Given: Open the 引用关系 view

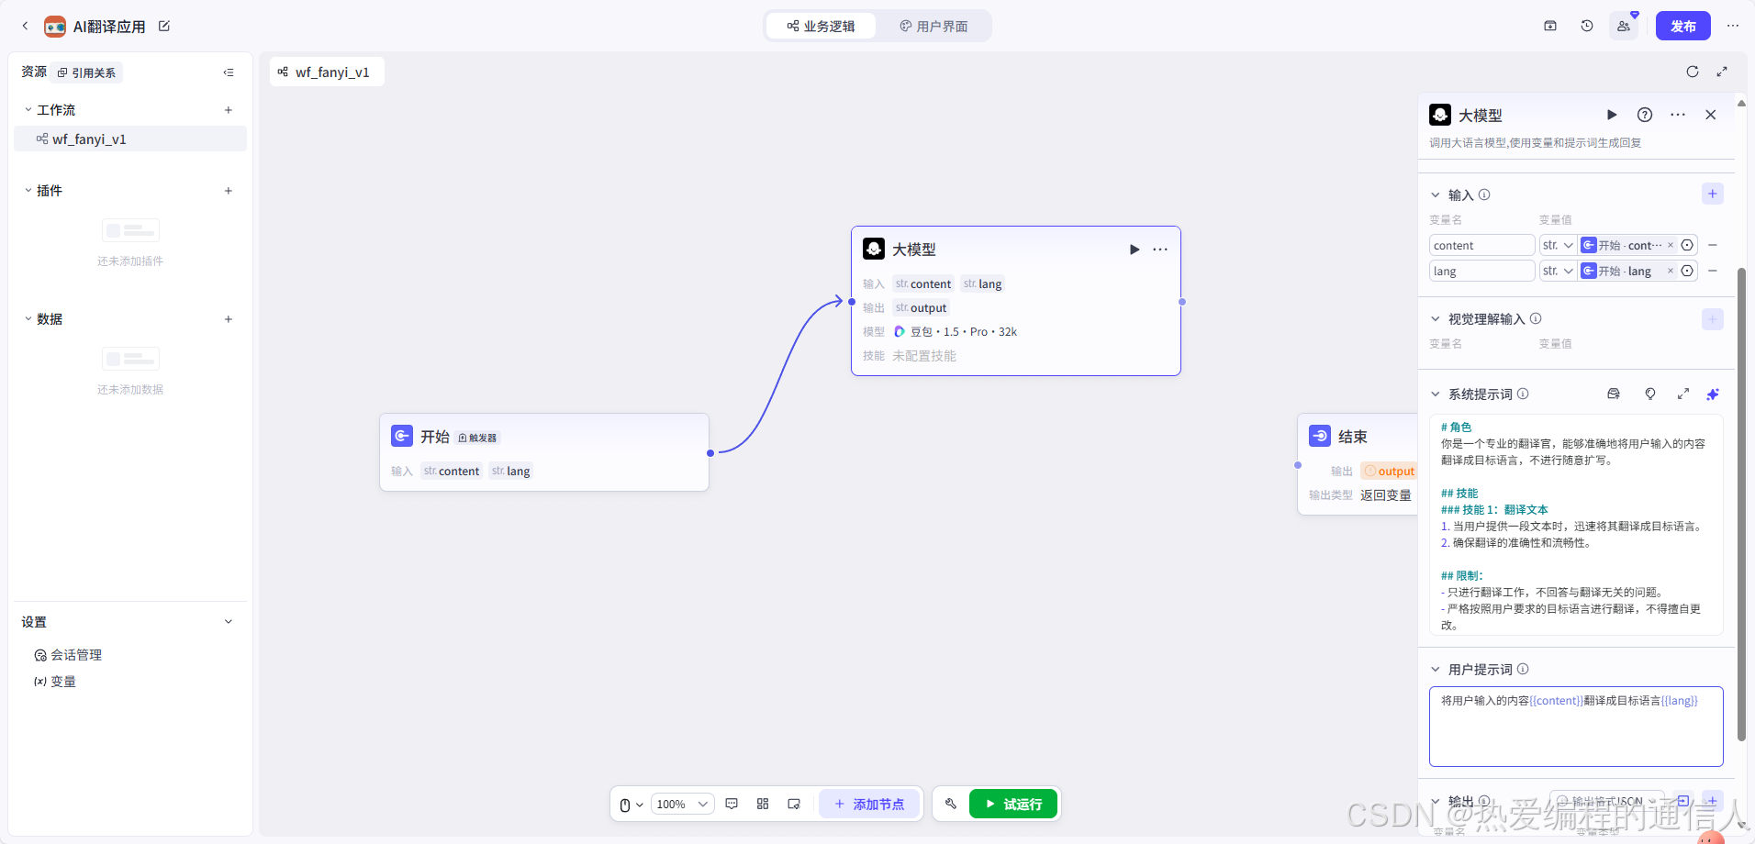Looking at the screenshot, I should pyautogui.click(x=86, y=72).
